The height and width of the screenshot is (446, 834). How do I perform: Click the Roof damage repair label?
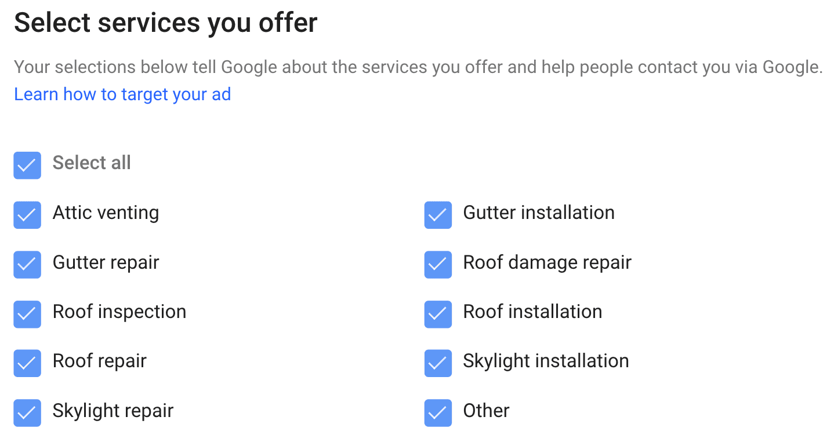pyautogui.click(x=547, y=263)
